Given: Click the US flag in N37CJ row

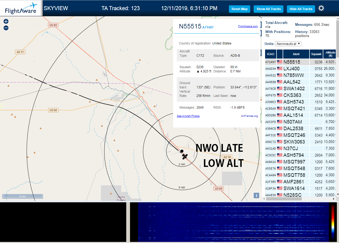Looking at the screenshot, I should pyautogui.click(x=280, y=148).
